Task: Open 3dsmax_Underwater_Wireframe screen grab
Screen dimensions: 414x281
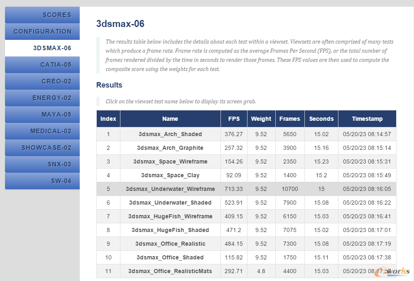Action: pyautogui.click(x=170, y=189)
